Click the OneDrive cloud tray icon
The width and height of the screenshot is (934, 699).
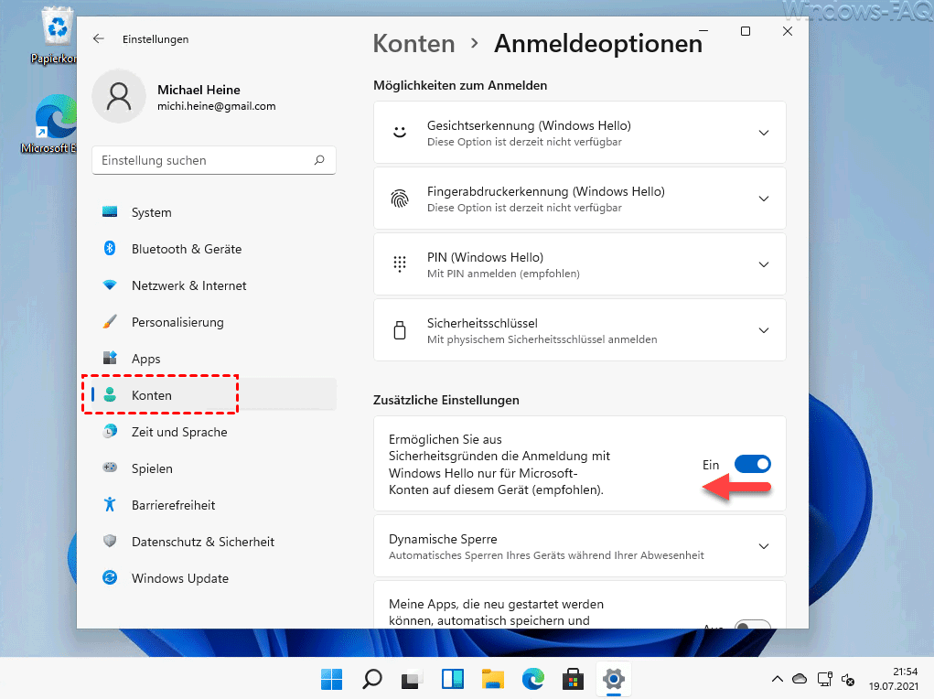[800, 679]
